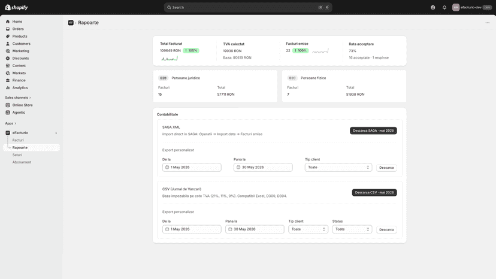
Task: Click the efacturio-dev account name
Action: [x=471, y=8]
